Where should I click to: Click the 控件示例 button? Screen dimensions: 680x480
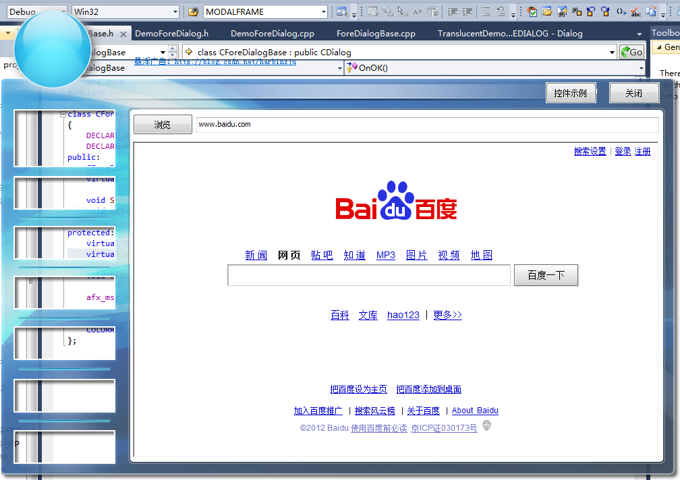pyautogui.click(x=570, y=93)
